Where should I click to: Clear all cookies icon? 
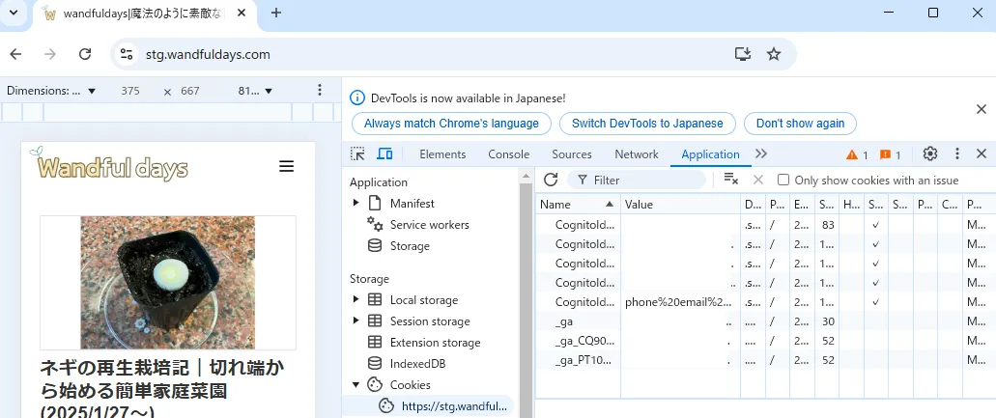tap(731, 181)
